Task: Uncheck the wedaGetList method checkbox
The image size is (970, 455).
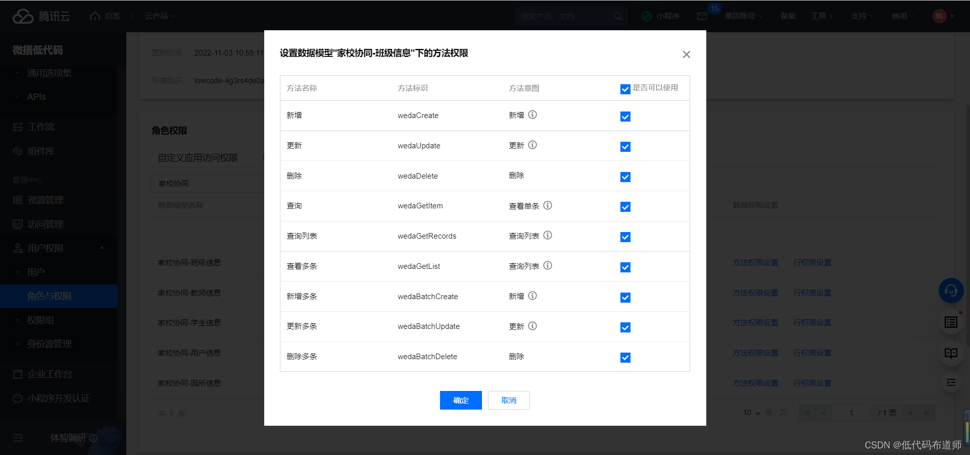Action: (625, 267)
